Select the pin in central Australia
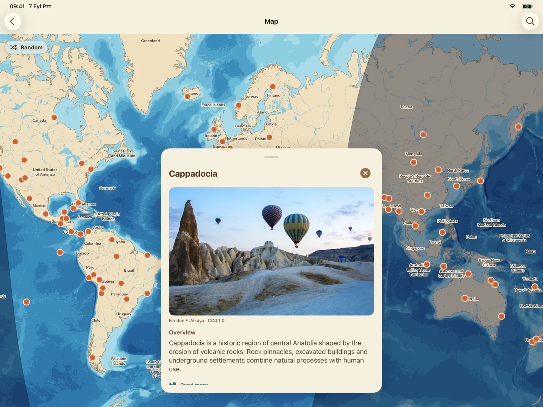The height and width of the screenshot is (407, 543). (x=465, y=298)
